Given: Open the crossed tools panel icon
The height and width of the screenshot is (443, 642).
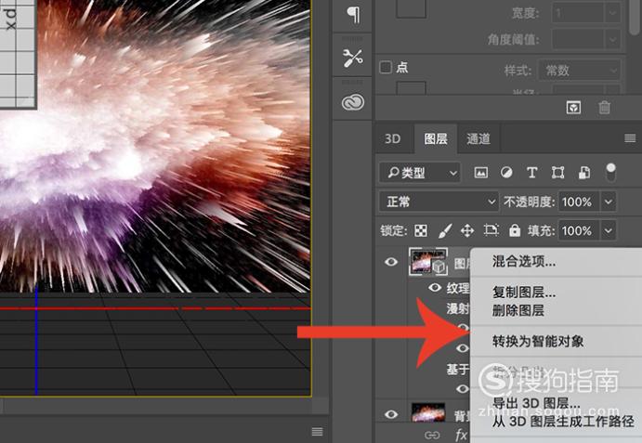Looking at the screenshot, I should click(352, 59).
